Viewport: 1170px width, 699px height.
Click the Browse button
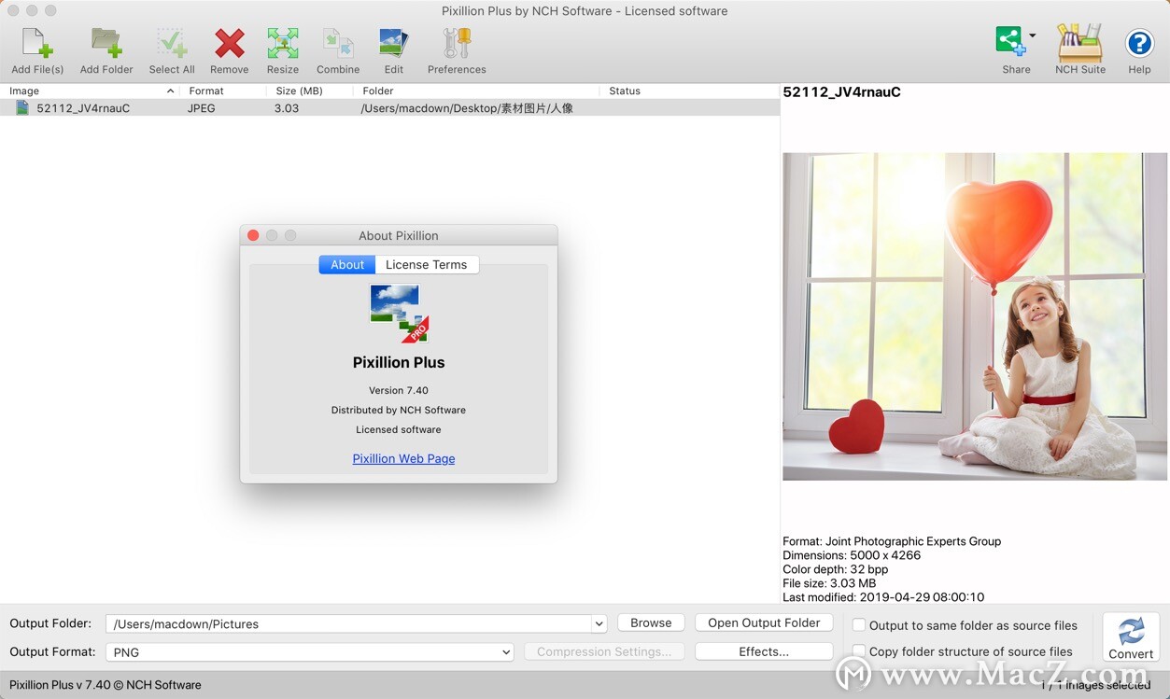tap(651, 622)
